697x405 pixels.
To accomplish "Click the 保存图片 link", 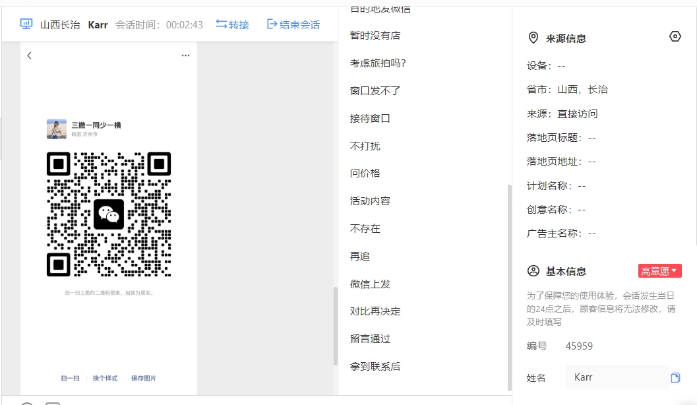I will click(144, 379).
